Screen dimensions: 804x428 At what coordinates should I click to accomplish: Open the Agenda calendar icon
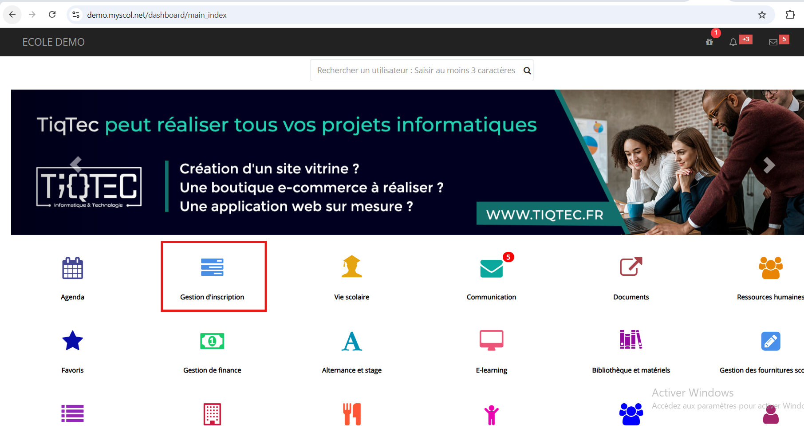(x=72, y=268)
